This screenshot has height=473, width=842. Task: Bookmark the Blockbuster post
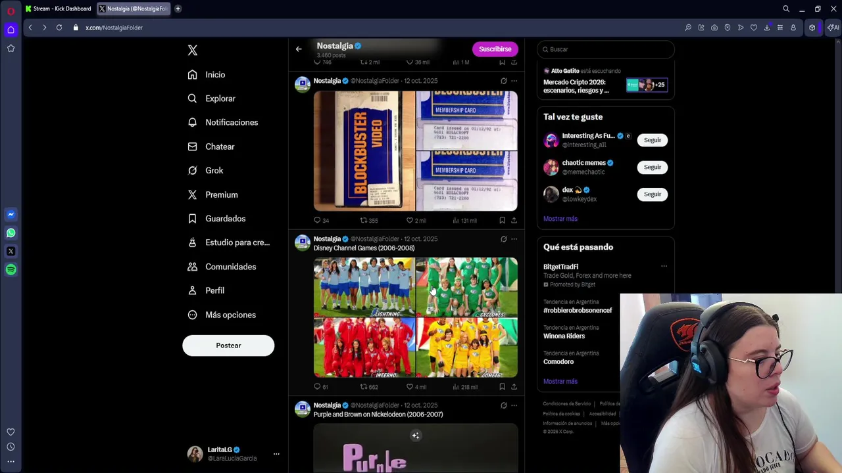pyautogui.click(x=502, y=221)
